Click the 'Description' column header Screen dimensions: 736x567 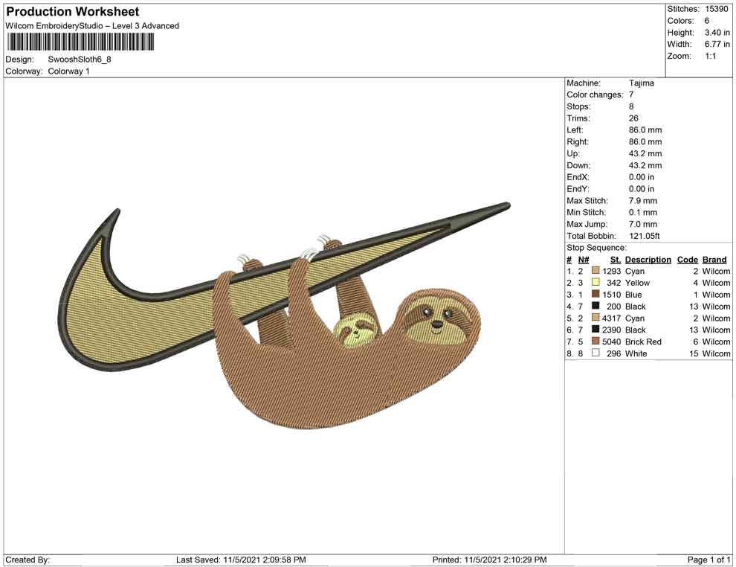click(648, 259)
